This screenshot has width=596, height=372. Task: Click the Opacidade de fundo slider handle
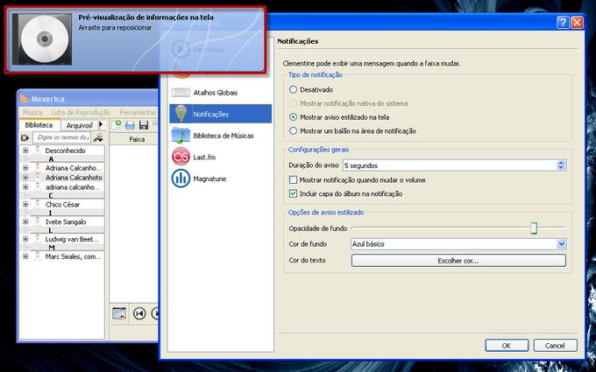point(534,228)
